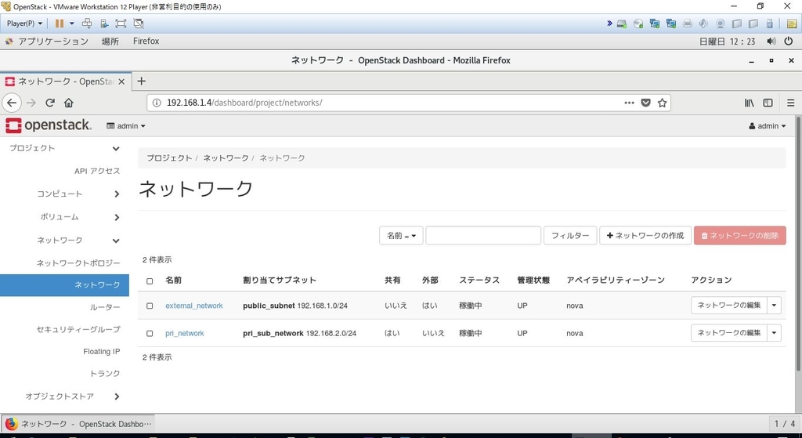The image size is (802, 438).
Task: Click the フィルター button
Action: (570, 235)
